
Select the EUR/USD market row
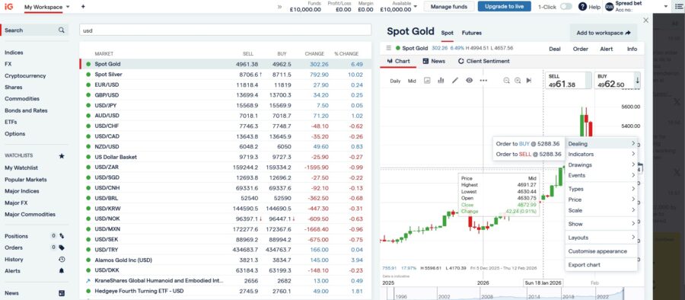point(225,85)
